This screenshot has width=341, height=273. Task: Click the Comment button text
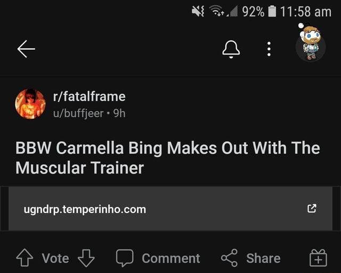tap(171, 258)
